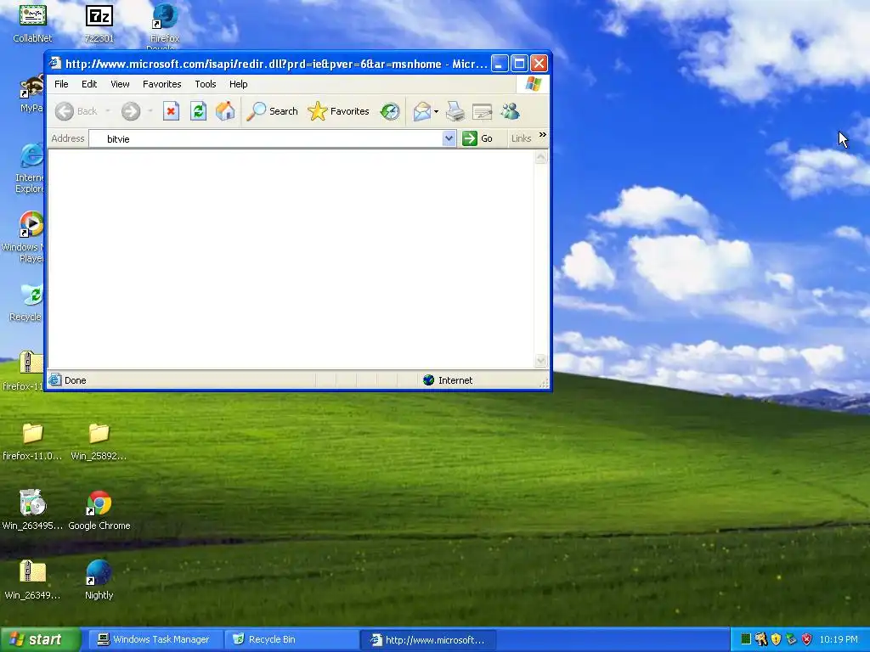This screenshot has width=870, height=652.
Task: Click into the Address field containing bitvie
Action: click(265, 138)
